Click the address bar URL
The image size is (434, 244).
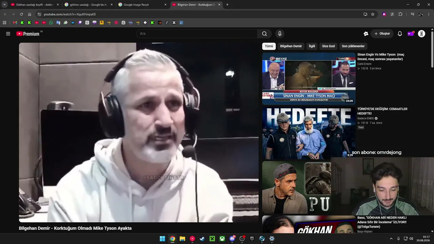coord(70,14)
